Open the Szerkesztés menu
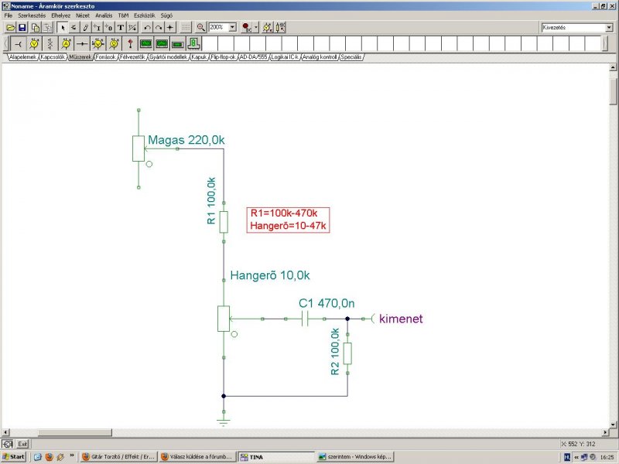The image size is (619, 464). click(x=32, y=15)
